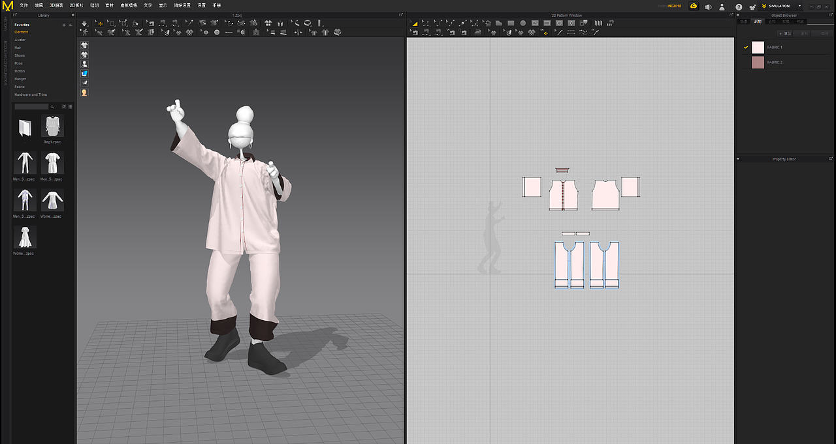Viewport: 836px width, 444px height.
Task: Switch to the 织物 tab in Object Browser
Action: pyautogui.click(x=758, y=22)
